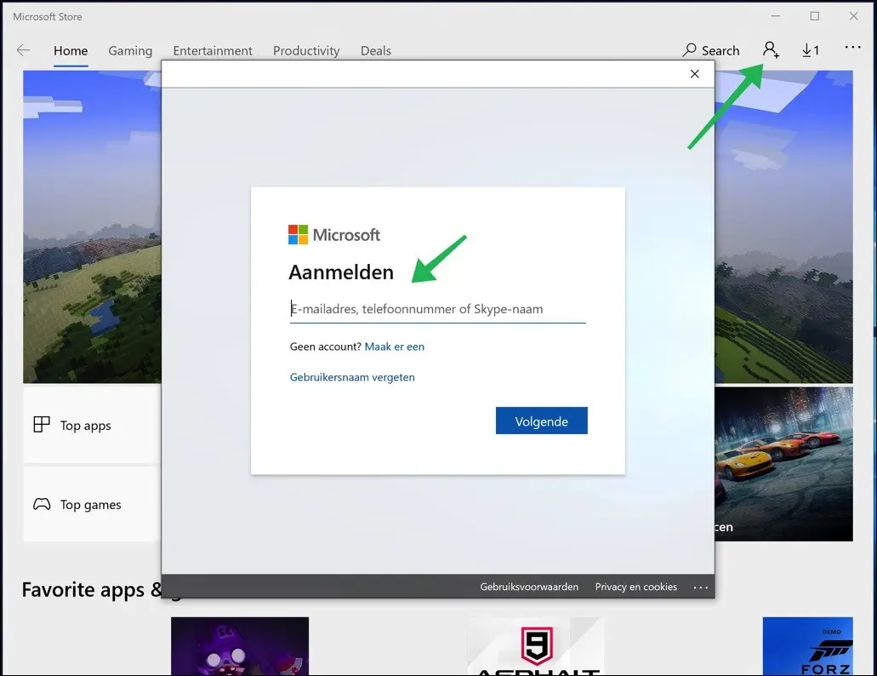The height and width of the screenshot is (676, 877).
Task: Open the See more ellipsis menu
Action: [x=852, y=48]
